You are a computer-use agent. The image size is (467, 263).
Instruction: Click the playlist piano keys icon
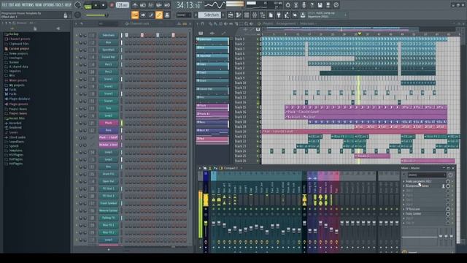(x=258, y=29)
